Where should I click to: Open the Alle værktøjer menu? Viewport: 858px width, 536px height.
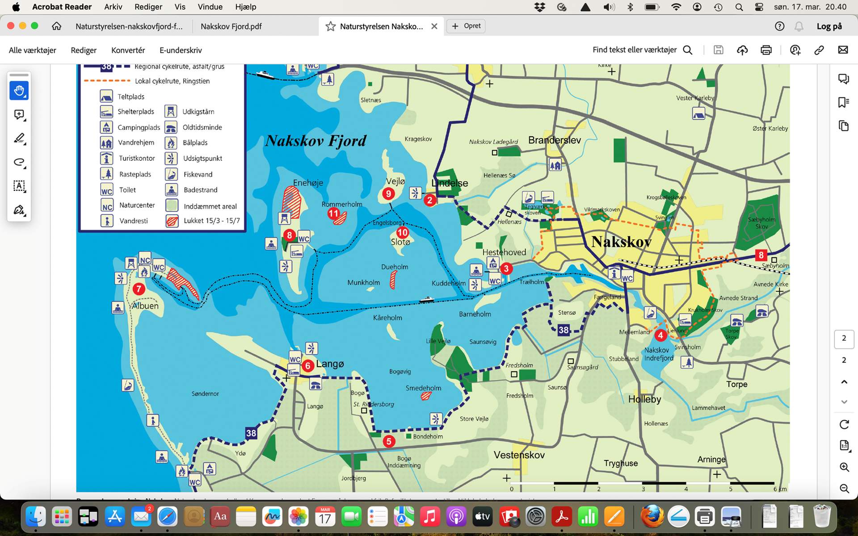(33, 50)
